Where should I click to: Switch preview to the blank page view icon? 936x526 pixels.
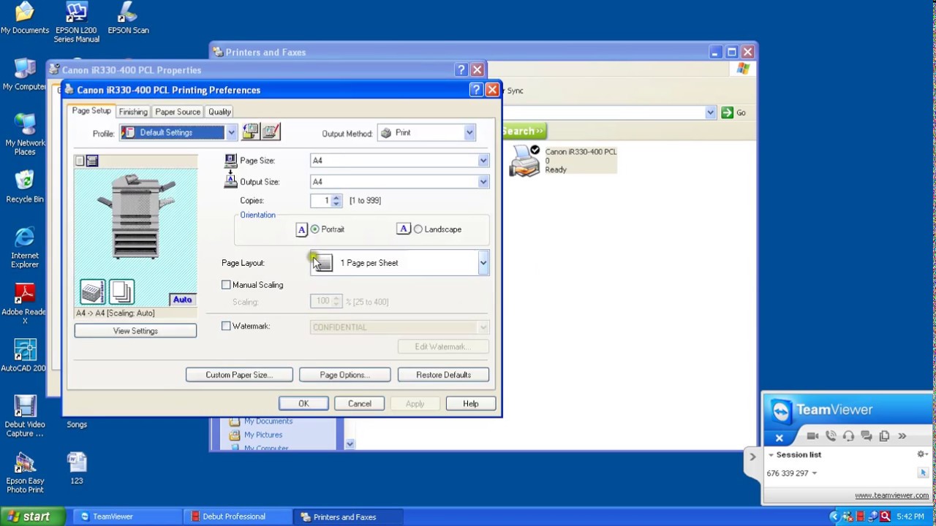(x=80, y=161)
